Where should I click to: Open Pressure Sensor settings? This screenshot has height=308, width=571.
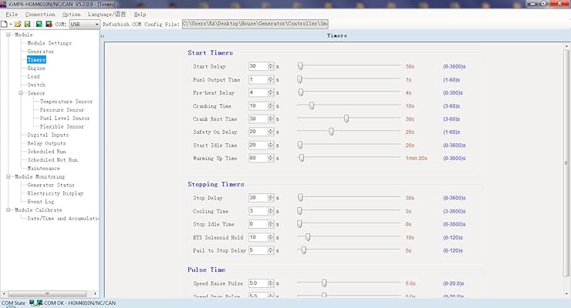click(x=62, y=110)
